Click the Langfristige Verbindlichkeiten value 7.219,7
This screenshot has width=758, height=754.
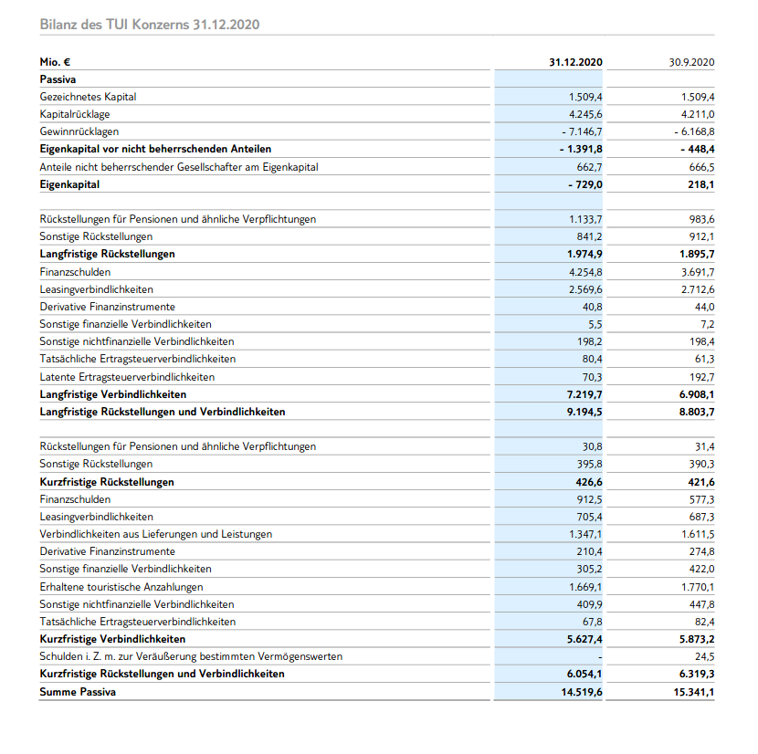tap(584, 394)
